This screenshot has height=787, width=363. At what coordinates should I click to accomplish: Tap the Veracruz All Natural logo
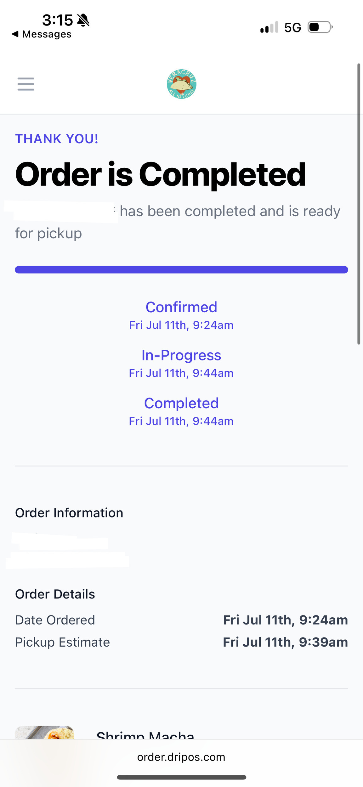pyautogui.click(x=182, y=84)
